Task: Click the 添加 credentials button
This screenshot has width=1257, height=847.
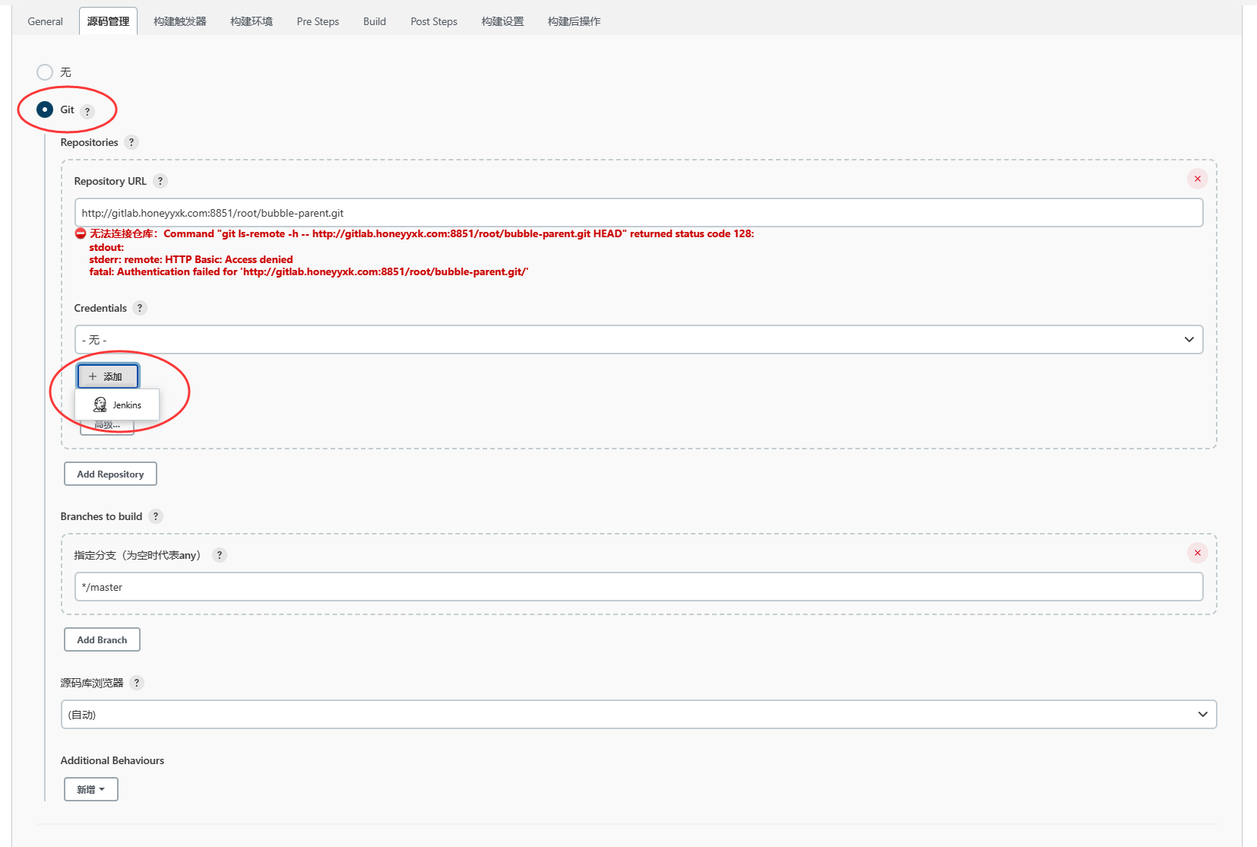Action: click(107, 376)
